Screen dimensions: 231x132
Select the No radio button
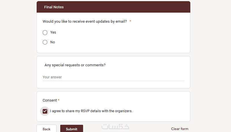45,42
